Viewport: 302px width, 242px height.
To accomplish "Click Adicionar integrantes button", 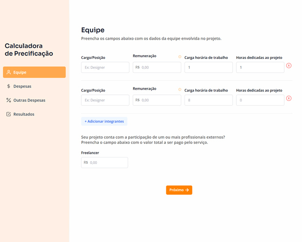I will click(x=104, y=121).
